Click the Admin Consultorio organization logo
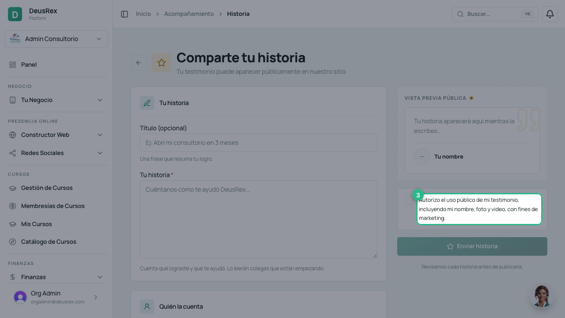This screenshot has height=318, width=565. click(x=15, y=39)
